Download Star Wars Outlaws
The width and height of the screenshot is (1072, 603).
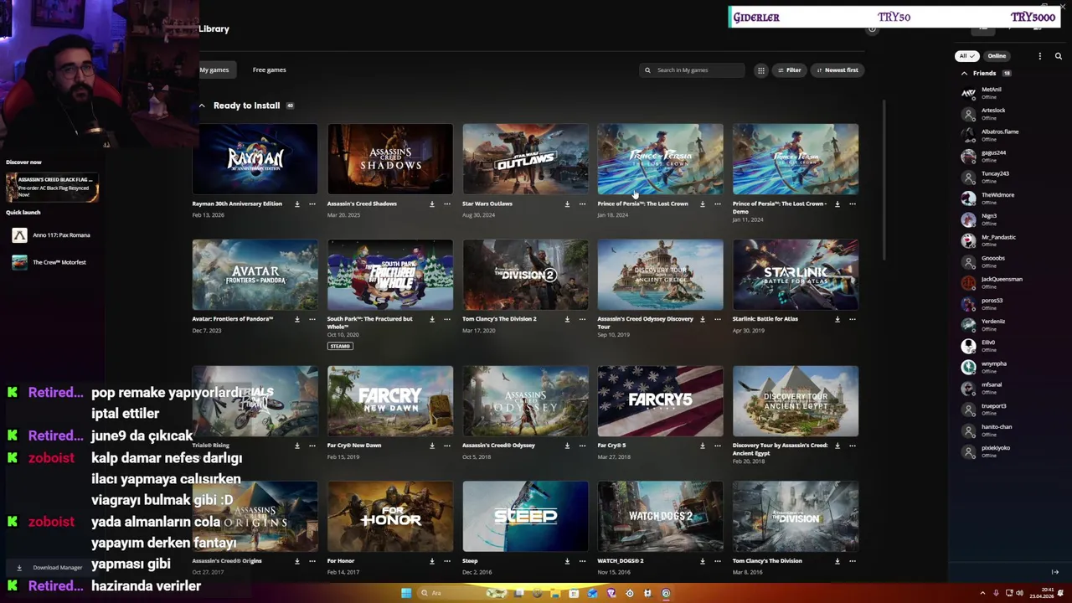tap(567, 204)
